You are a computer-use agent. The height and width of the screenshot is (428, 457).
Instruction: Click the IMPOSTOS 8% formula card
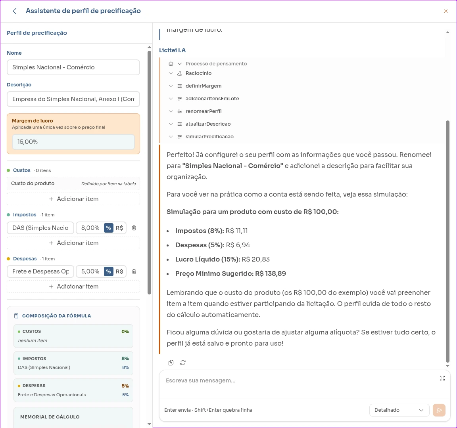[x=73, y=363]
